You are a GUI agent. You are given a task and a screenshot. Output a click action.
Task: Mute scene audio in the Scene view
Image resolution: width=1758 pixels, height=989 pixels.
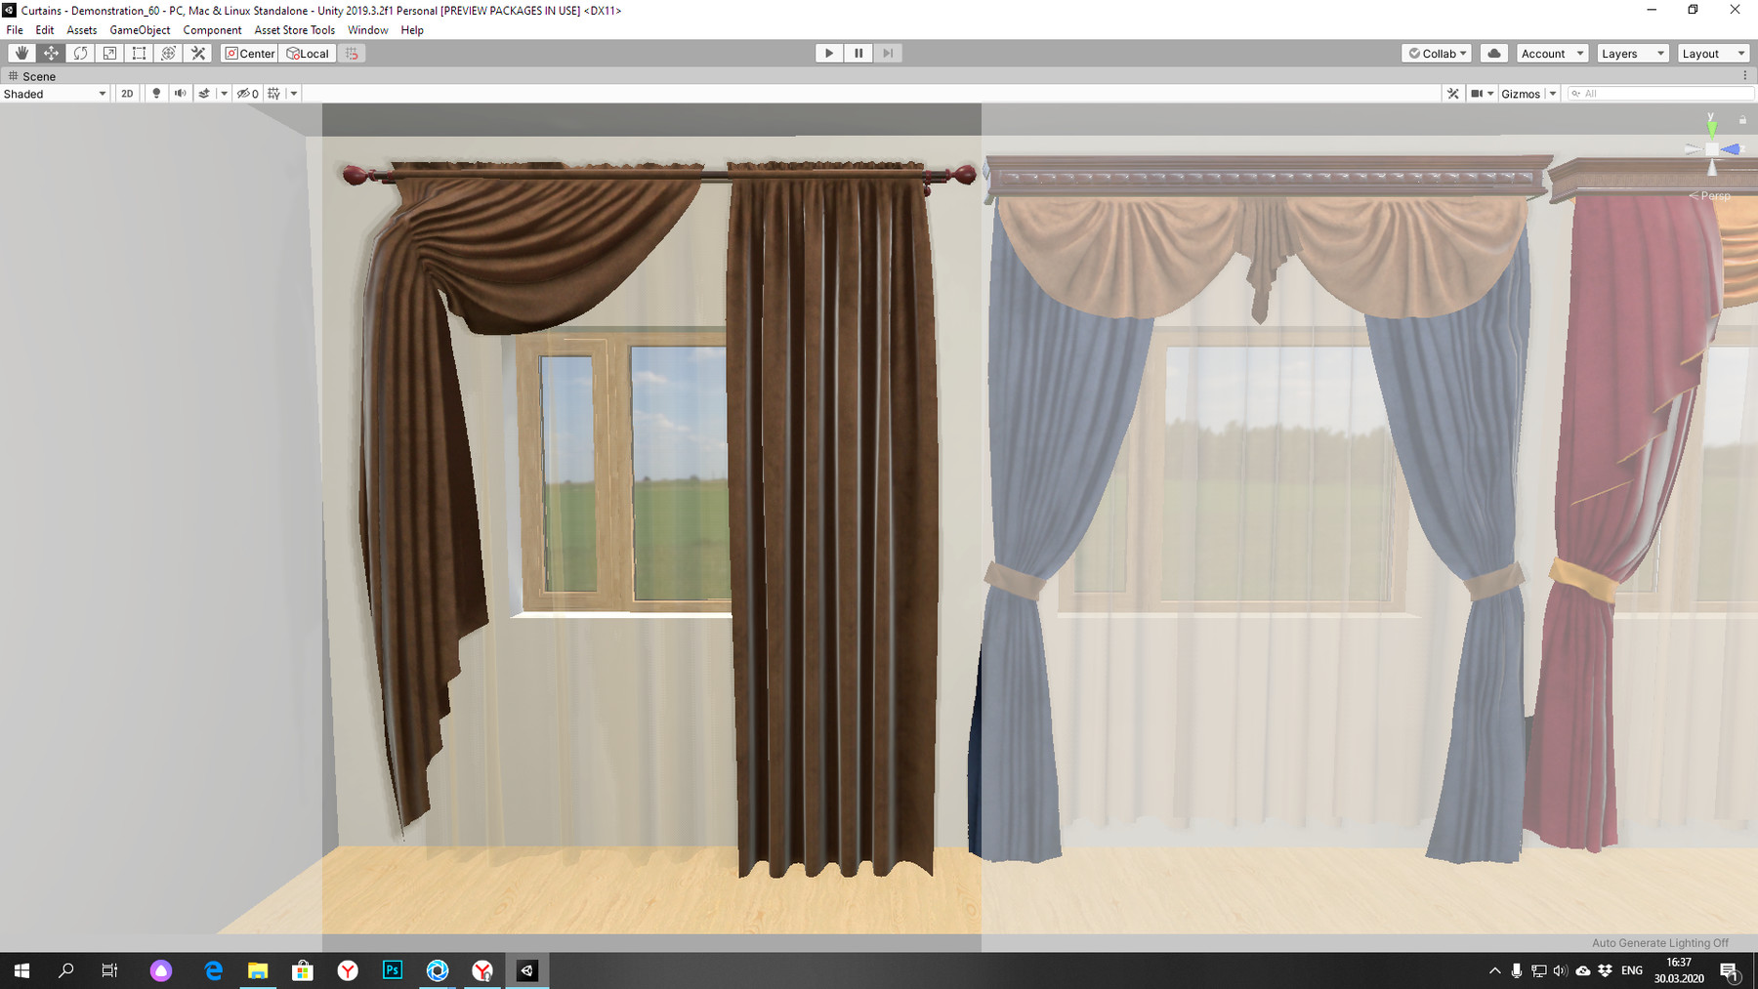180,93
